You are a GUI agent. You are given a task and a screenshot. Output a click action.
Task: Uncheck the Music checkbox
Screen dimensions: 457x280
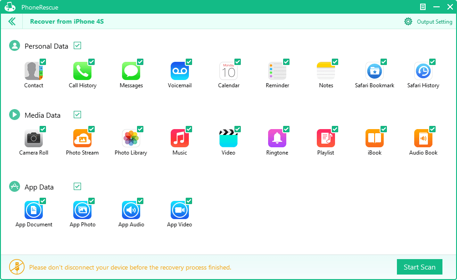[189, 129]
